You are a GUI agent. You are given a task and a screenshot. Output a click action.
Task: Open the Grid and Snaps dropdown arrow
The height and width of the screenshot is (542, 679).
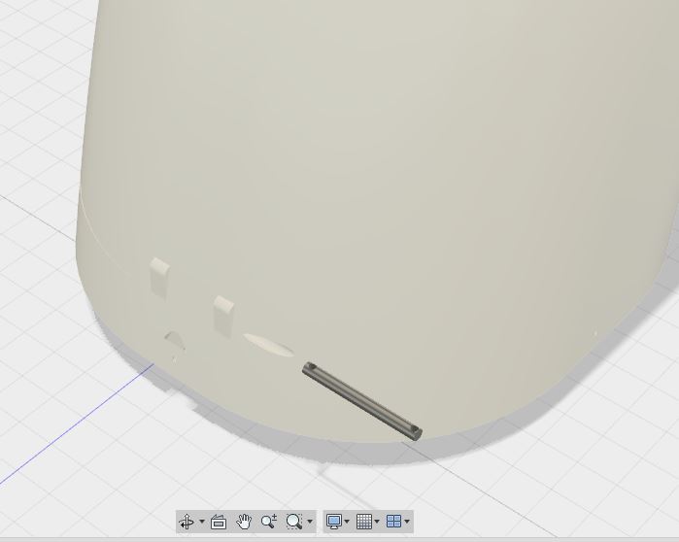[377, 522]
